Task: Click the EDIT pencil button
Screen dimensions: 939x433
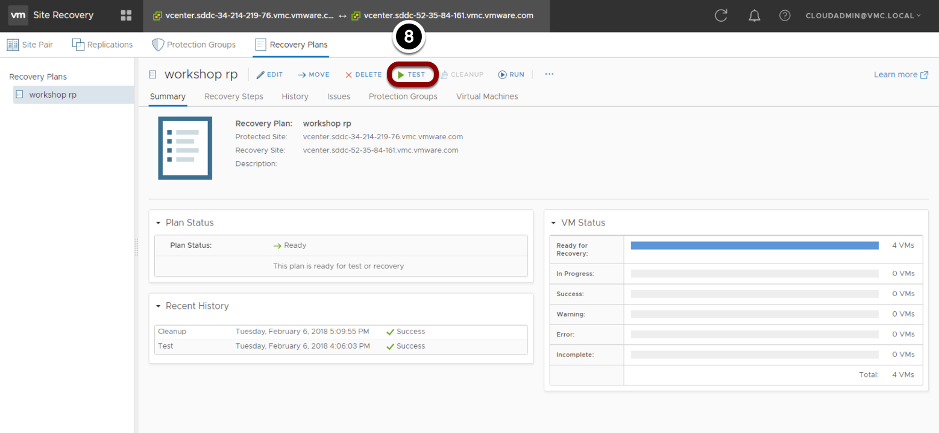Action: (x=270, y=75)
